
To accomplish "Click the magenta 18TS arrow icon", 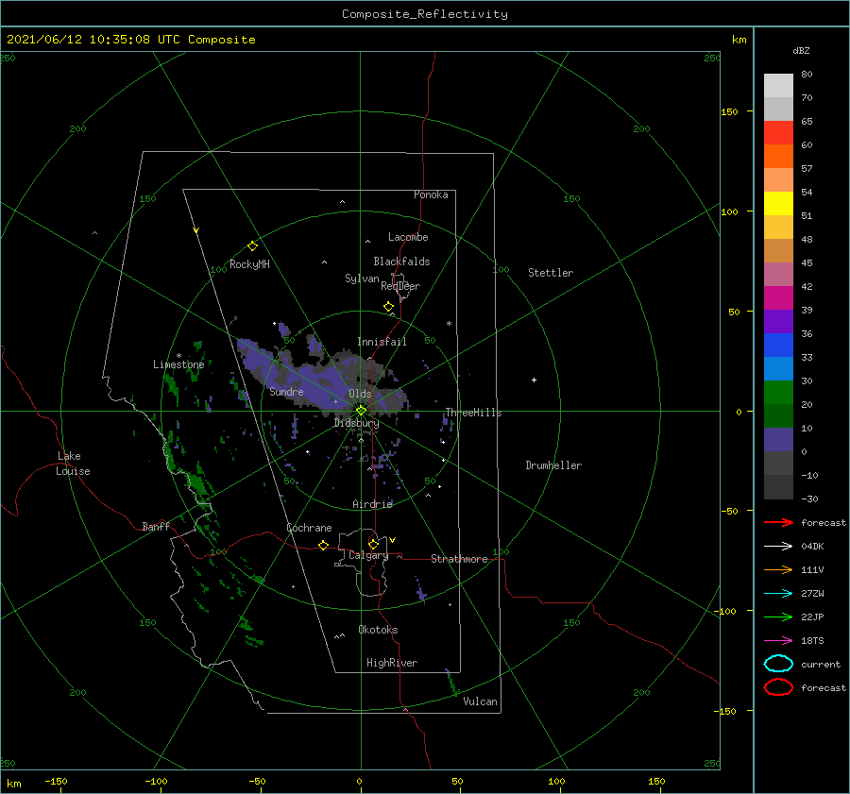I will pyautogui.click(x=778, y=641).
